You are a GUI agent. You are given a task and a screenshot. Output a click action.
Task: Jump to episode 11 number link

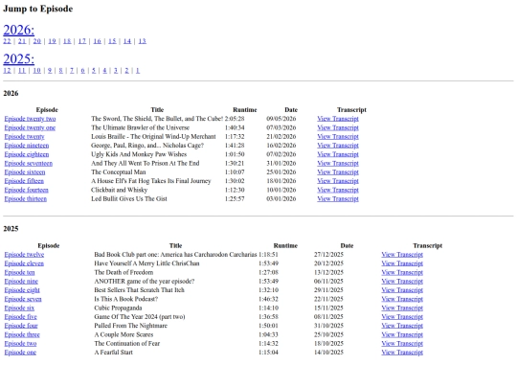click(22, 70)
